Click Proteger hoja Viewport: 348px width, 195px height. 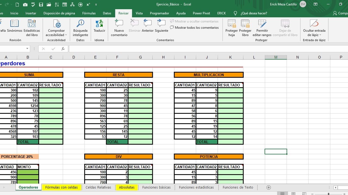tap(232, 28)
